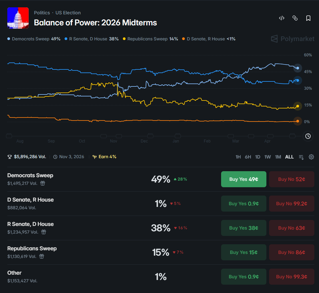The image size is (319, 293).
Task: Copy the market link icon
Action: (x=295, y=18)
